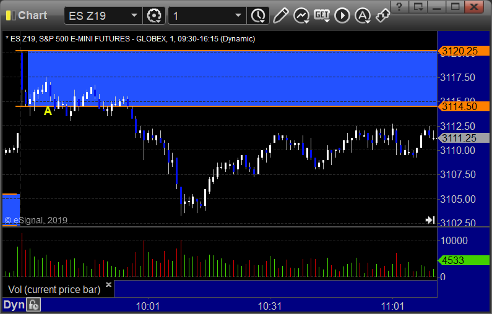Click the 10000 volume axis label
This screenshot has width=492, height=314.
[454, 240]
